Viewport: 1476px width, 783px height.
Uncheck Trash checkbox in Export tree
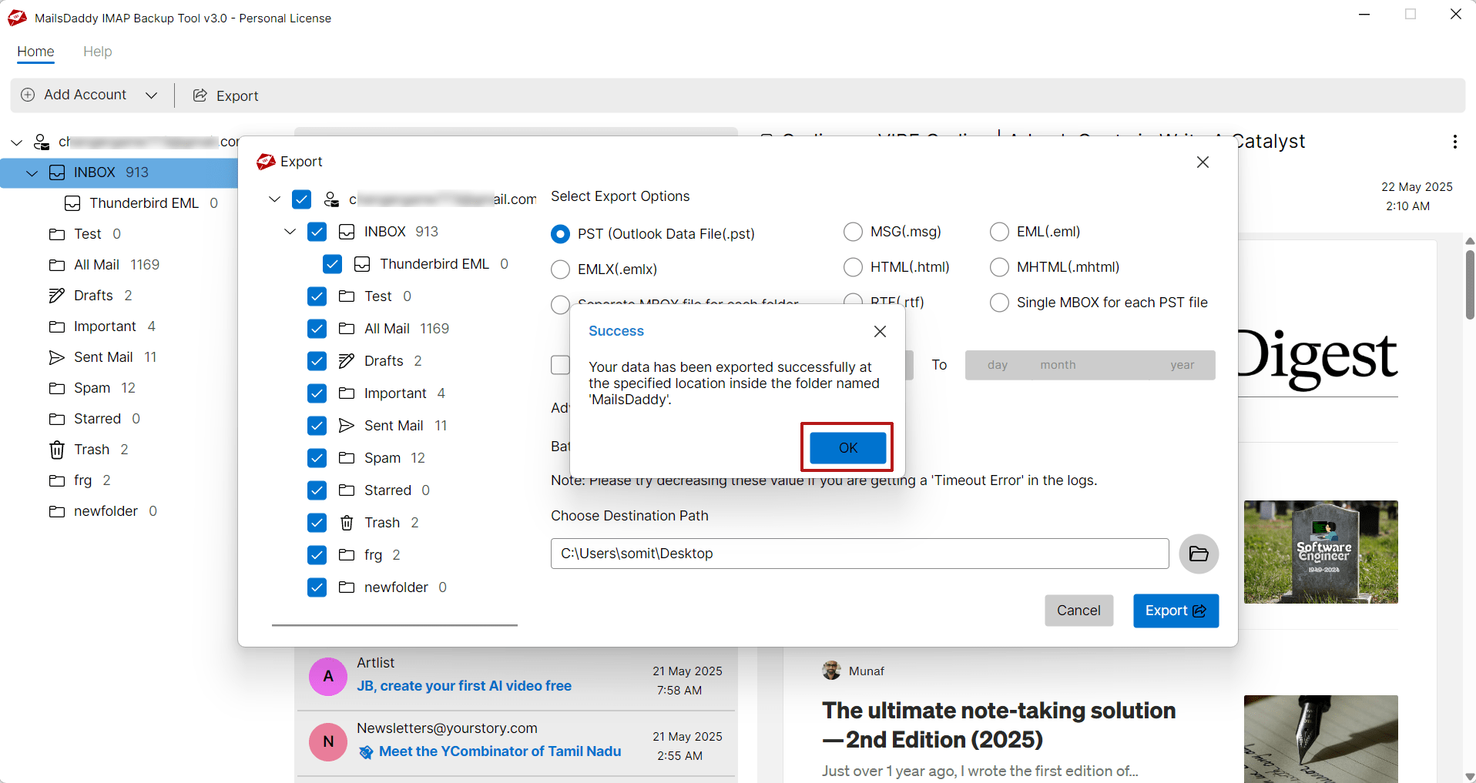pos(317,523)
